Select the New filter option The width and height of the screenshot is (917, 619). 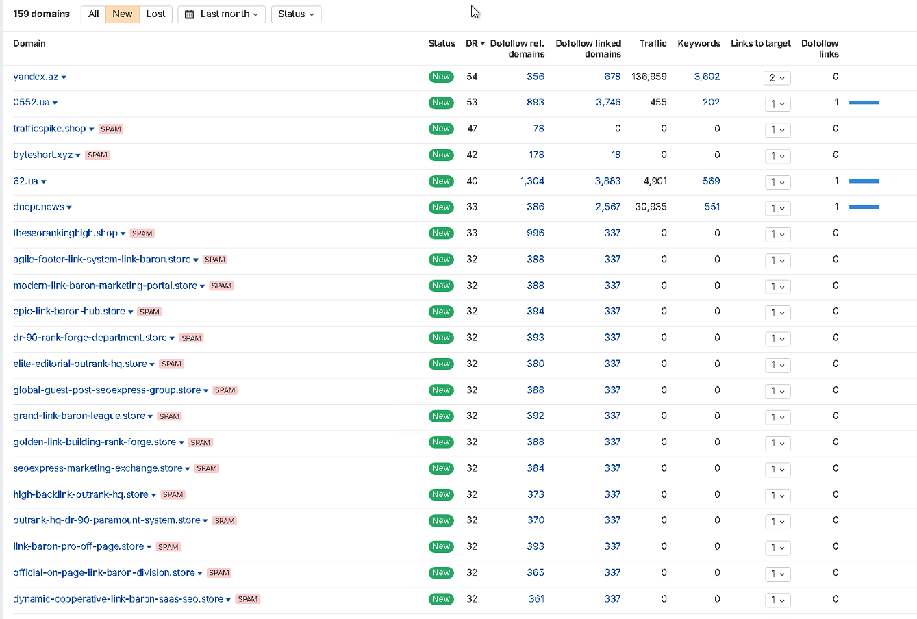pyautogui.click(x=123, y=14)
